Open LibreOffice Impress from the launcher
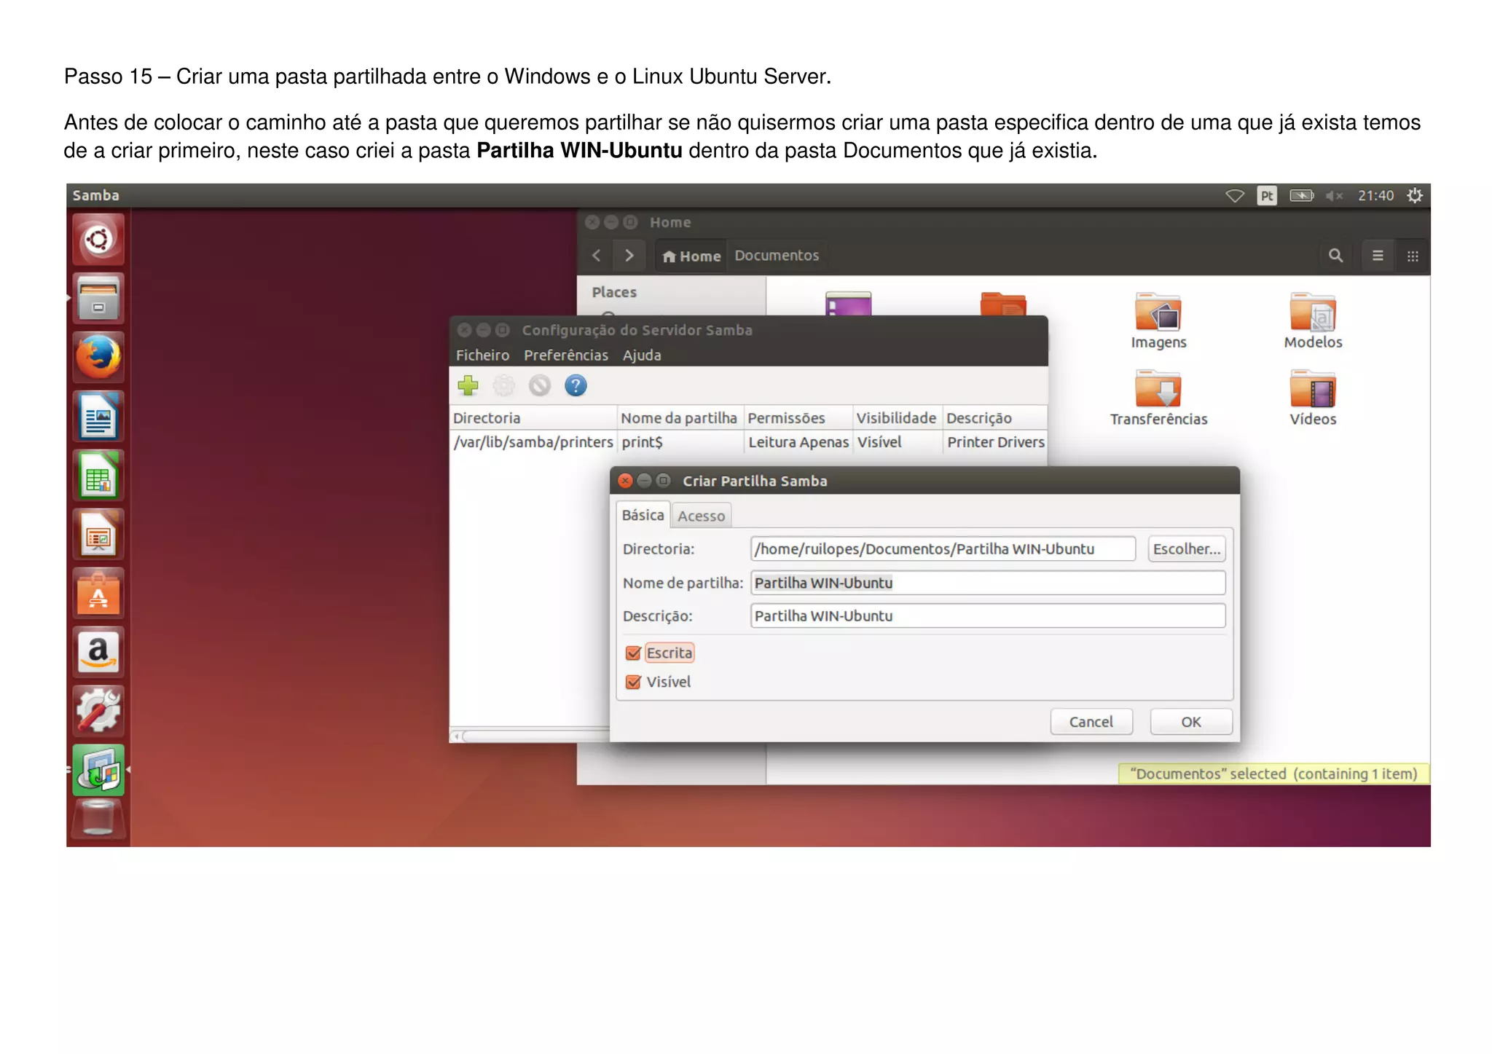Screen dimensions: 1492x1054 pos(98,535)
